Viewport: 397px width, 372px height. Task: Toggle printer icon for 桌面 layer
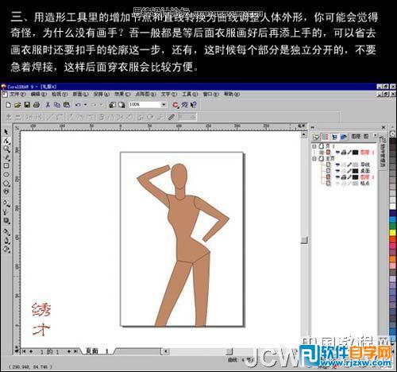point(343,171)
